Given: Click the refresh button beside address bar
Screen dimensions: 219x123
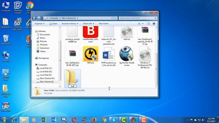Looking at the screenshot, I should (x=116, y=18).
